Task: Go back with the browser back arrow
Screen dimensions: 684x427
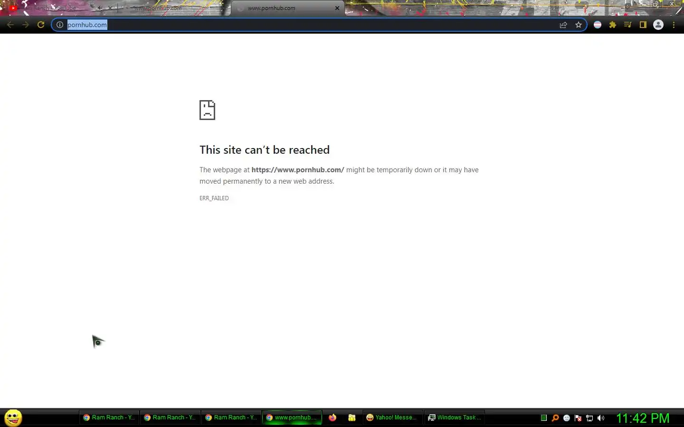Action: point(10,25)
